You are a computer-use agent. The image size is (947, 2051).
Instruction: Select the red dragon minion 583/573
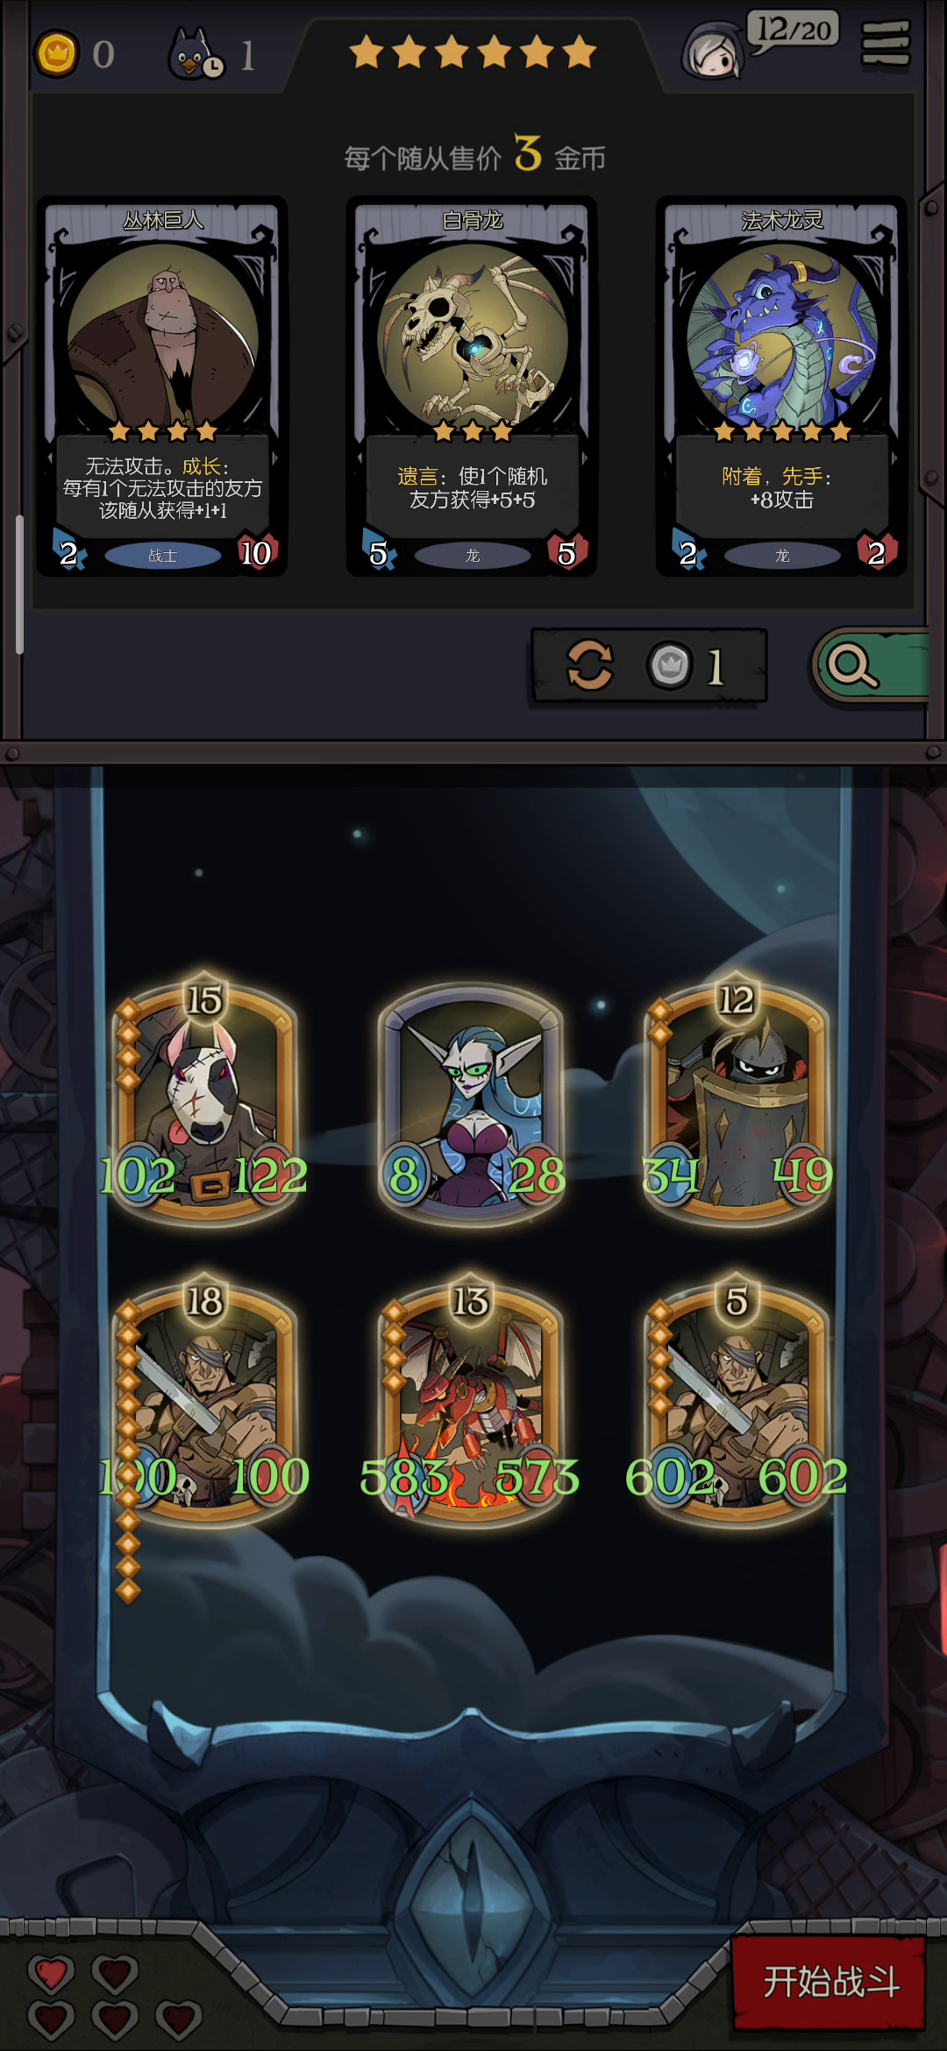[472, 1401]
